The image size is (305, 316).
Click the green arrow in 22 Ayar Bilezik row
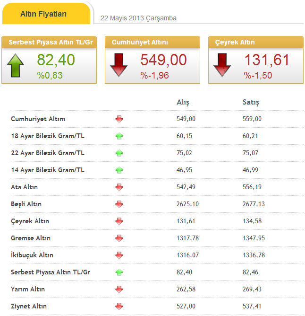(119, 153)
